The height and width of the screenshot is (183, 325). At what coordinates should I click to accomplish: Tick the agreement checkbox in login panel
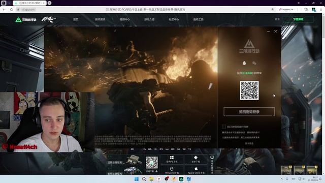pos(224,127)
